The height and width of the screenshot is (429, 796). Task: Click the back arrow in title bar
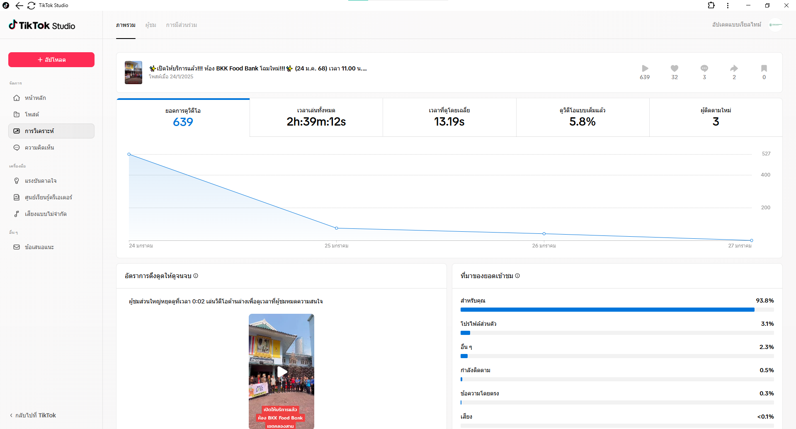[19, 5]
